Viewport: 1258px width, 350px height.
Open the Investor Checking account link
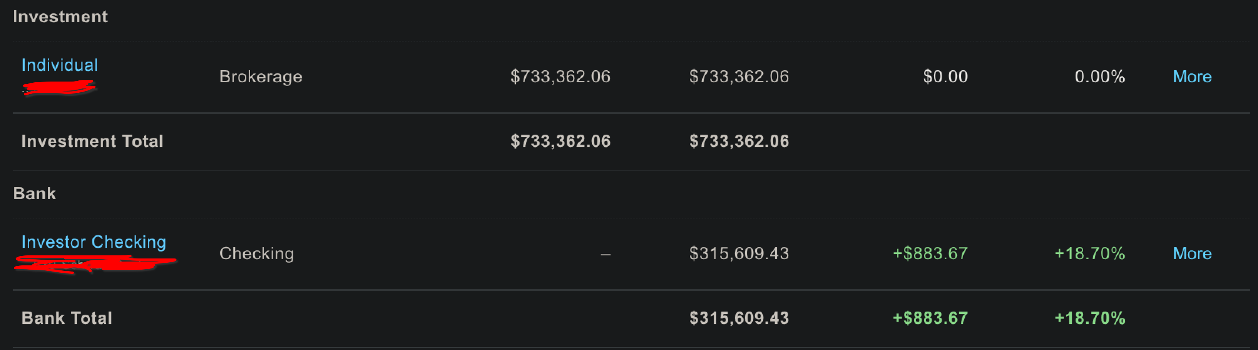pyautogui.click(x=94, y=242)
